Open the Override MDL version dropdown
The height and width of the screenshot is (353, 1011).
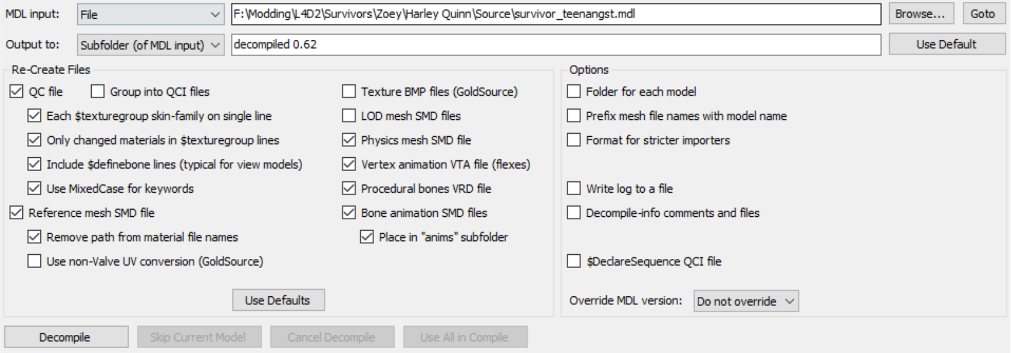click(746, 301)
